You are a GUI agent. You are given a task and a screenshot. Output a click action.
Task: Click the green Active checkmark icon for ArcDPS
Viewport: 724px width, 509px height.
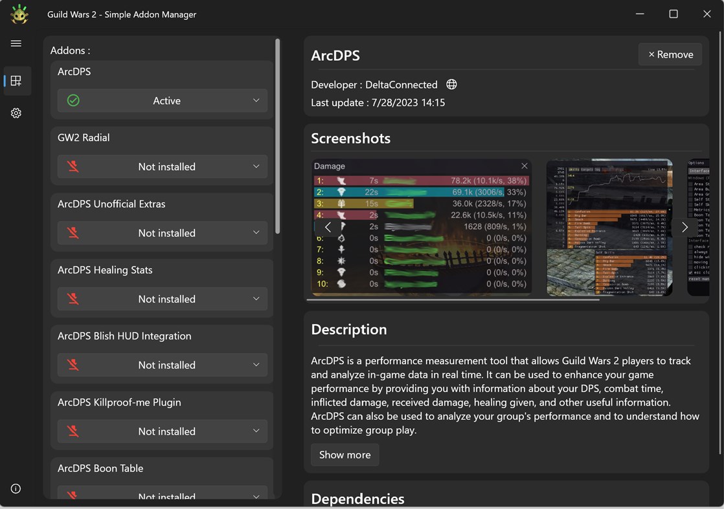coord(73,100)
